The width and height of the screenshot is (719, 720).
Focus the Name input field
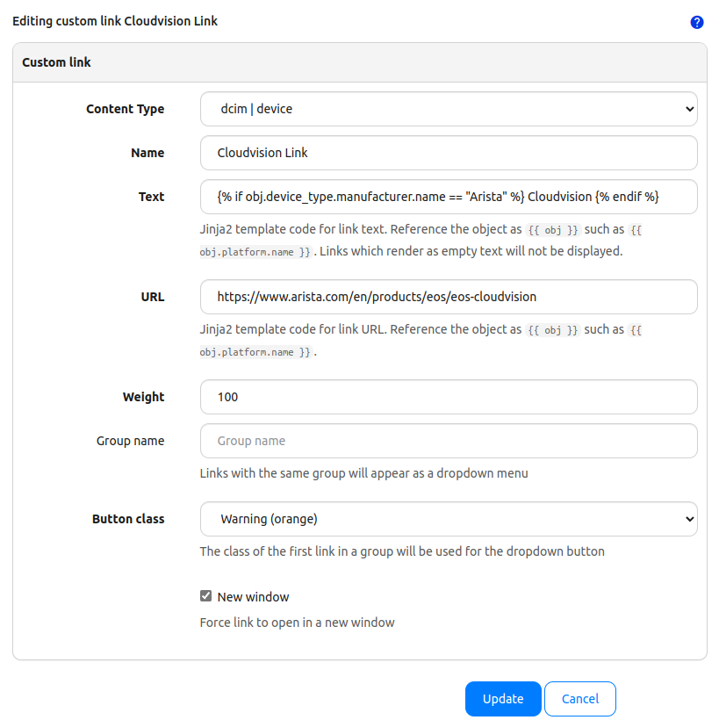448,153
